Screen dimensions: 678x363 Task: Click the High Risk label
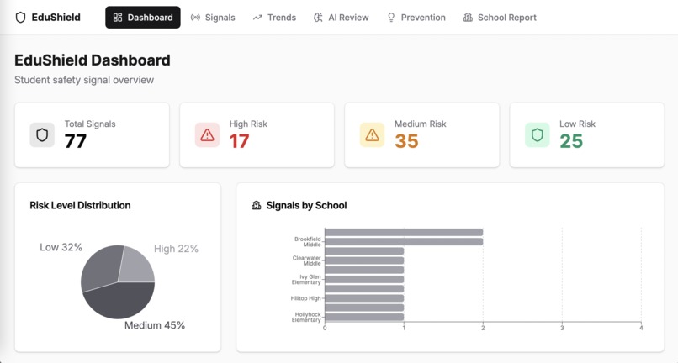pos(248,124)
